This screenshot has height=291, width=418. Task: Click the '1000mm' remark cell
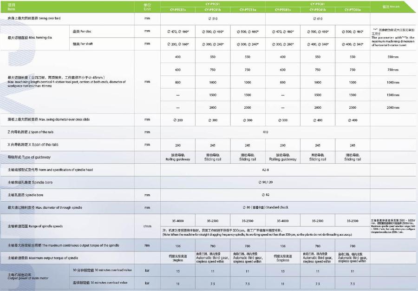click(x=393, y=82)
